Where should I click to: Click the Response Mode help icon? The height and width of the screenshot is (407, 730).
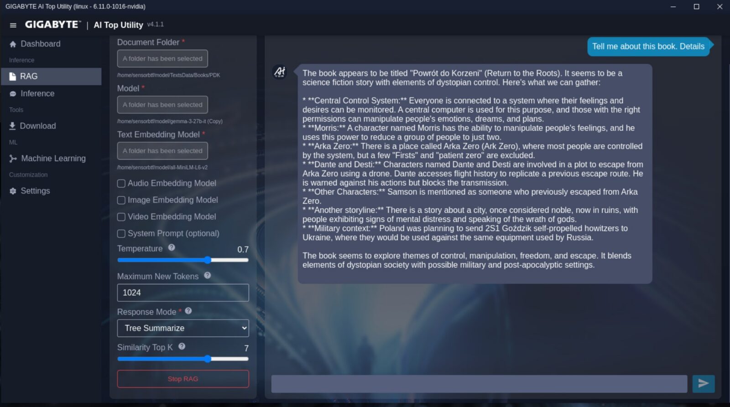(x=188, y=311)
